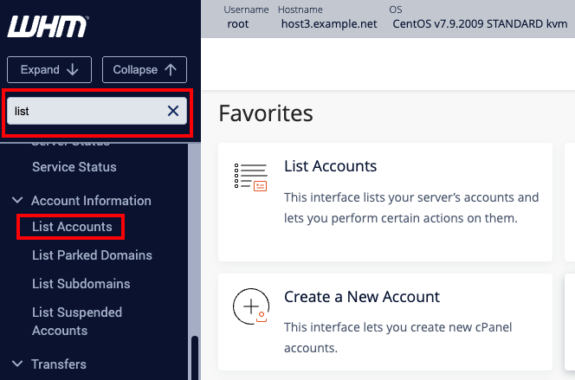Image resolution: width=575 pixels, height=380 pixels.
Task: Open the List Accounts favorite title
Action: [x=330, y=166]
